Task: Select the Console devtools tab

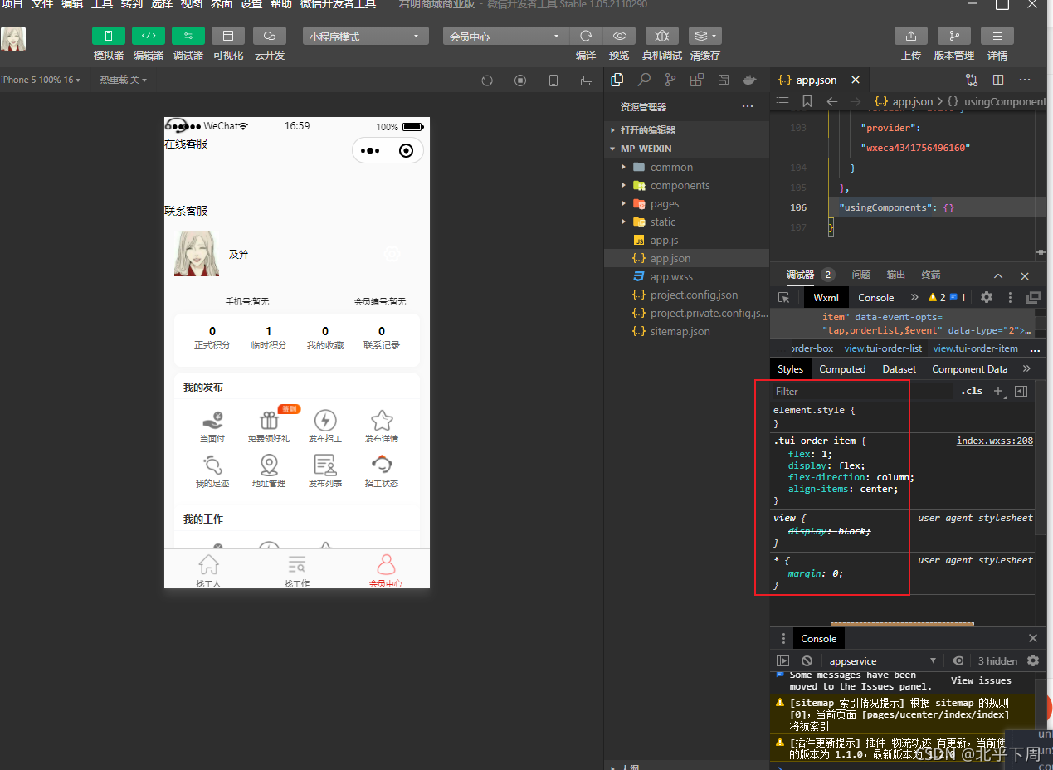Action: coord(876,297)
